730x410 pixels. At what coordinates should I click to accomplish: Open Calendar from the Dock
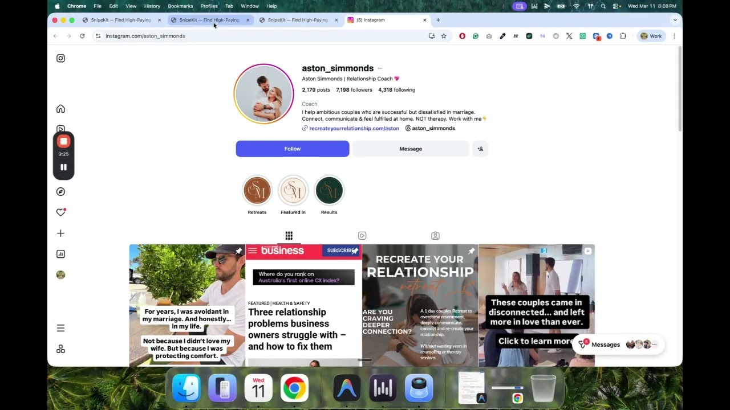coord(258,388)
